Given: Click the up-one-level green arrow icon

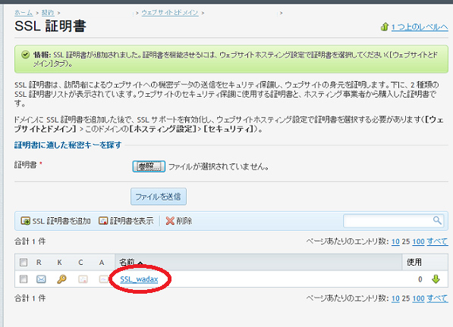Looking at the screenshot, I should [384, 26].
